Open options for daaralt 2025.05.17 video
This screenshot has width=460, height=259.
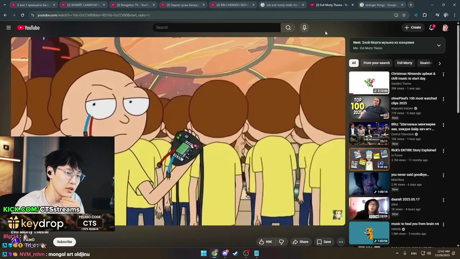click(443, 200)
